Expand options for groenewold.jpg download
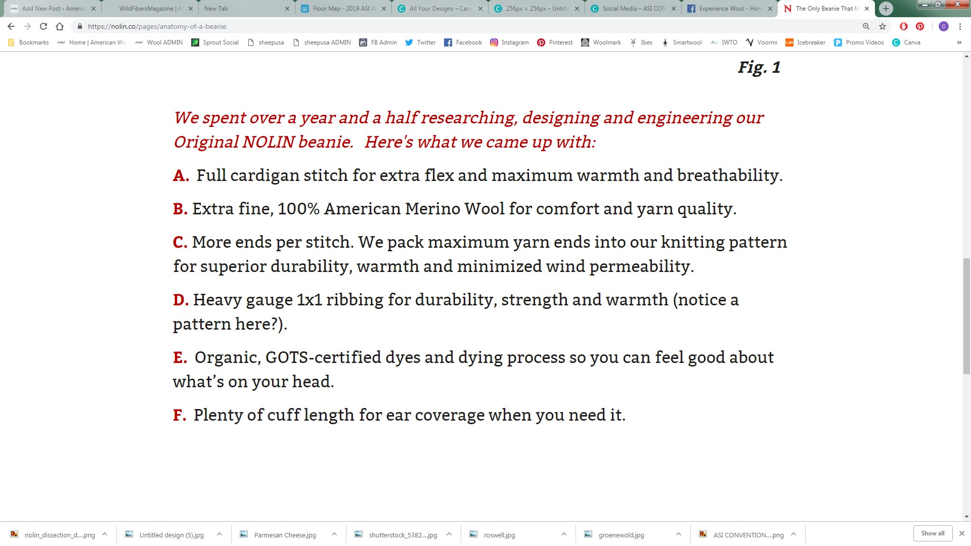971x546 pixels. (x=679, y=534)
